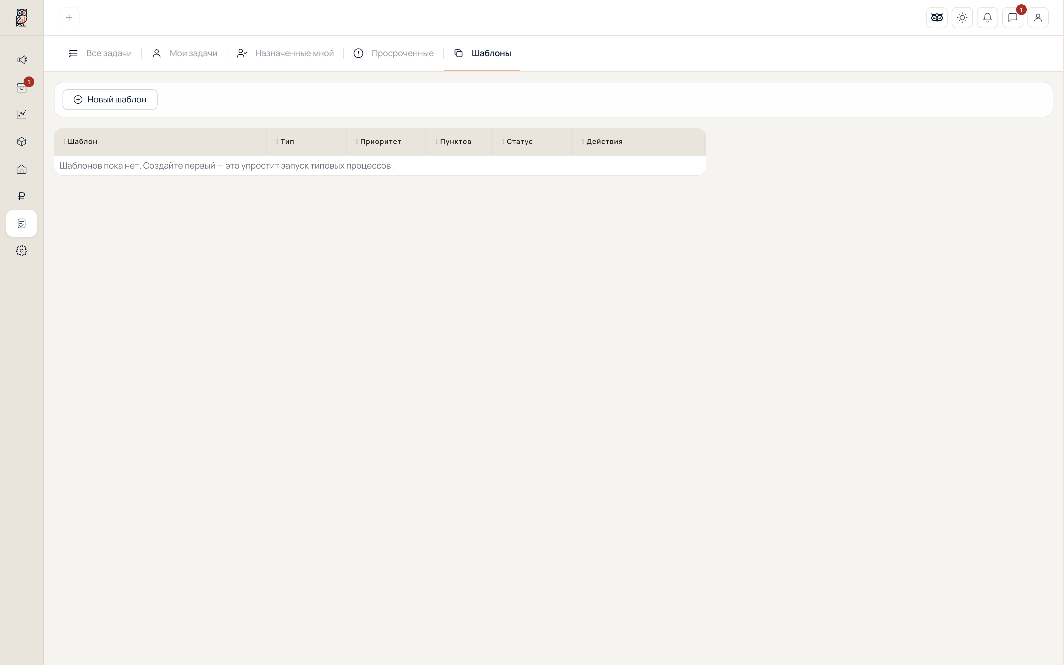Toggle the sun light theme button
1064x665 pixels.
962,18
